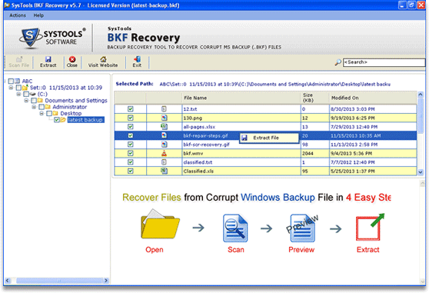This screenshot has width=429, height=293.
Task: Click the image icon for bkf-scr-recovery.gif
Action: click(x=164, y=145)
